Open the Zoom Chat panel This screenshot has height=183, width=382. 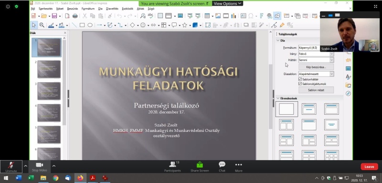click(222, 167)
